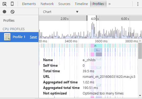Switch to the Timeline tab

(x=81, y=4)
